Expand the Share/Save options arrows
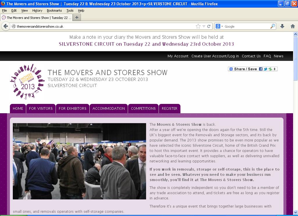This screenshot has height=216, width=298. [x=274, y=69]
